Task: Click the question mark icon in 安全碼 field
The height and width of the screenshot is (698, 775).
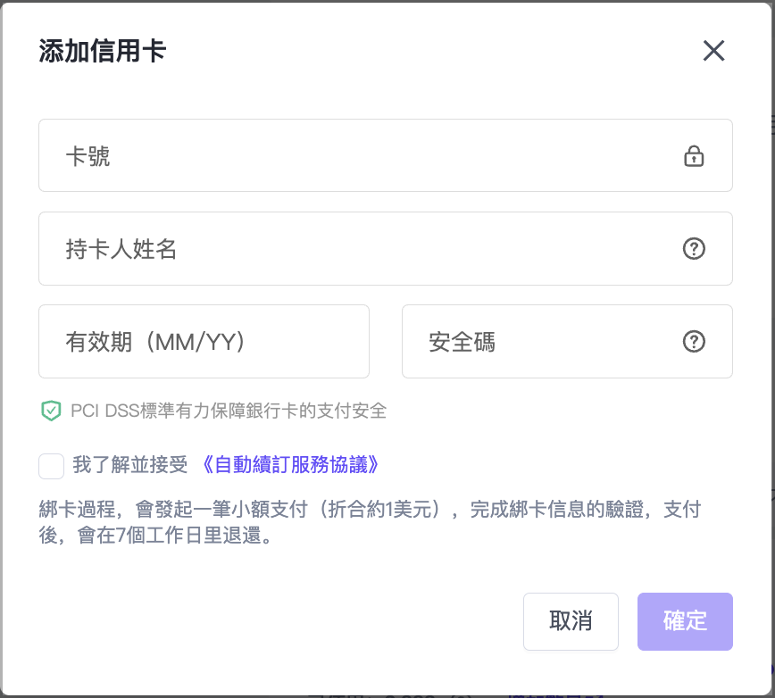Action: [694, 342]
